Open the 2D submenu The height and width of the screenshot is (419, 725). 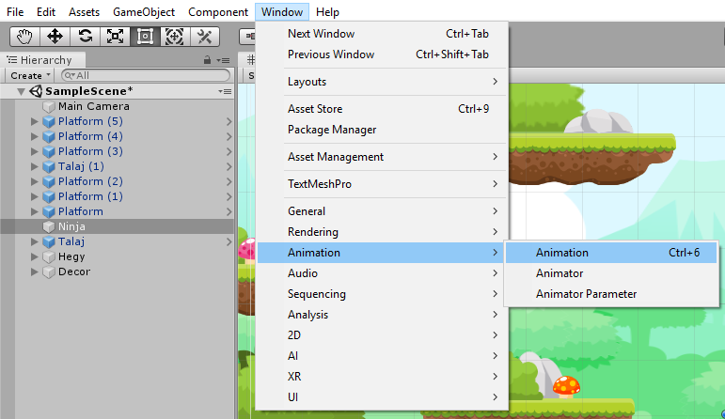(x=382, y=335)
